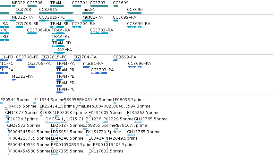Screen dimensions: 273x156
Task: Click the TRAM-RC transcript label
Action: pos(63,49)
